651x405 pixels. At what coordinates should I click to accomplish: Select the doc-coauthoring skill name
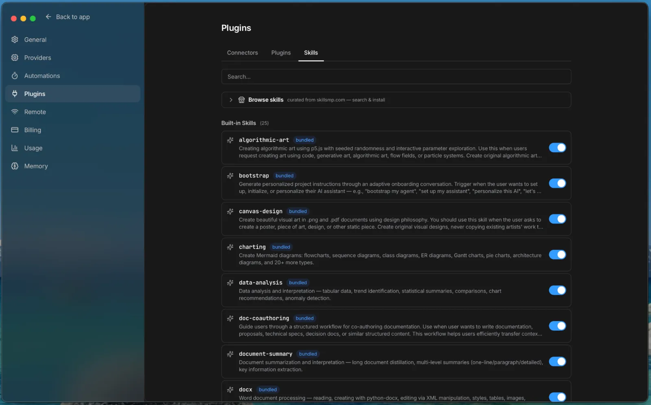tap(264, 318)
